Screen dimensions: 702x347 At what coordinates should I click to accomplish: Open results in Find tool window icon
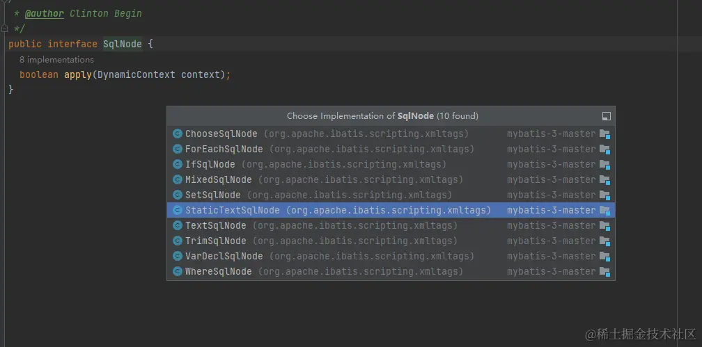606,116
